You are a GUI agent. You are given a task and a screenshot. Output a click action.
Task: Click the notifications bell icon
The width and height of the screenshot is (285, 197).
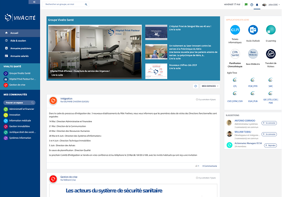pyautogui.click(x=257, y=5)
